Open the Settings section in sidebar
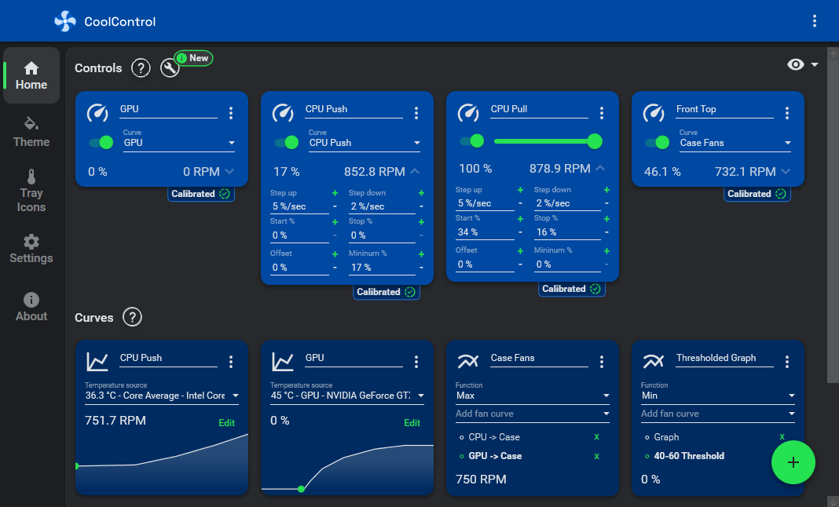Screen dimensions: 839x507 point(31,249)
